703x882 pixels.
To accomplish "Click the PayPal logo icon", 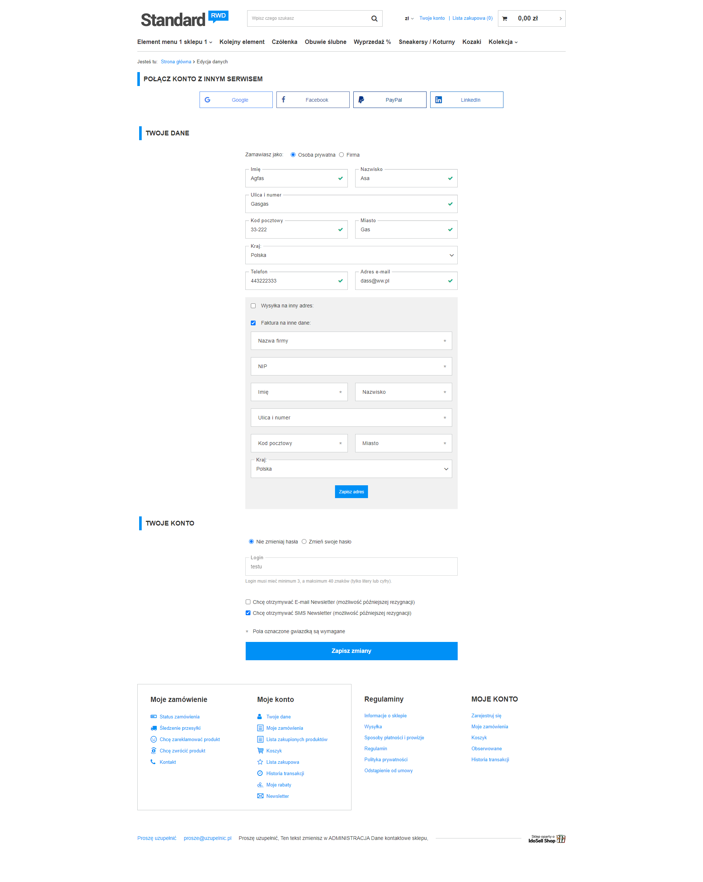I will [x=361, y=100].
